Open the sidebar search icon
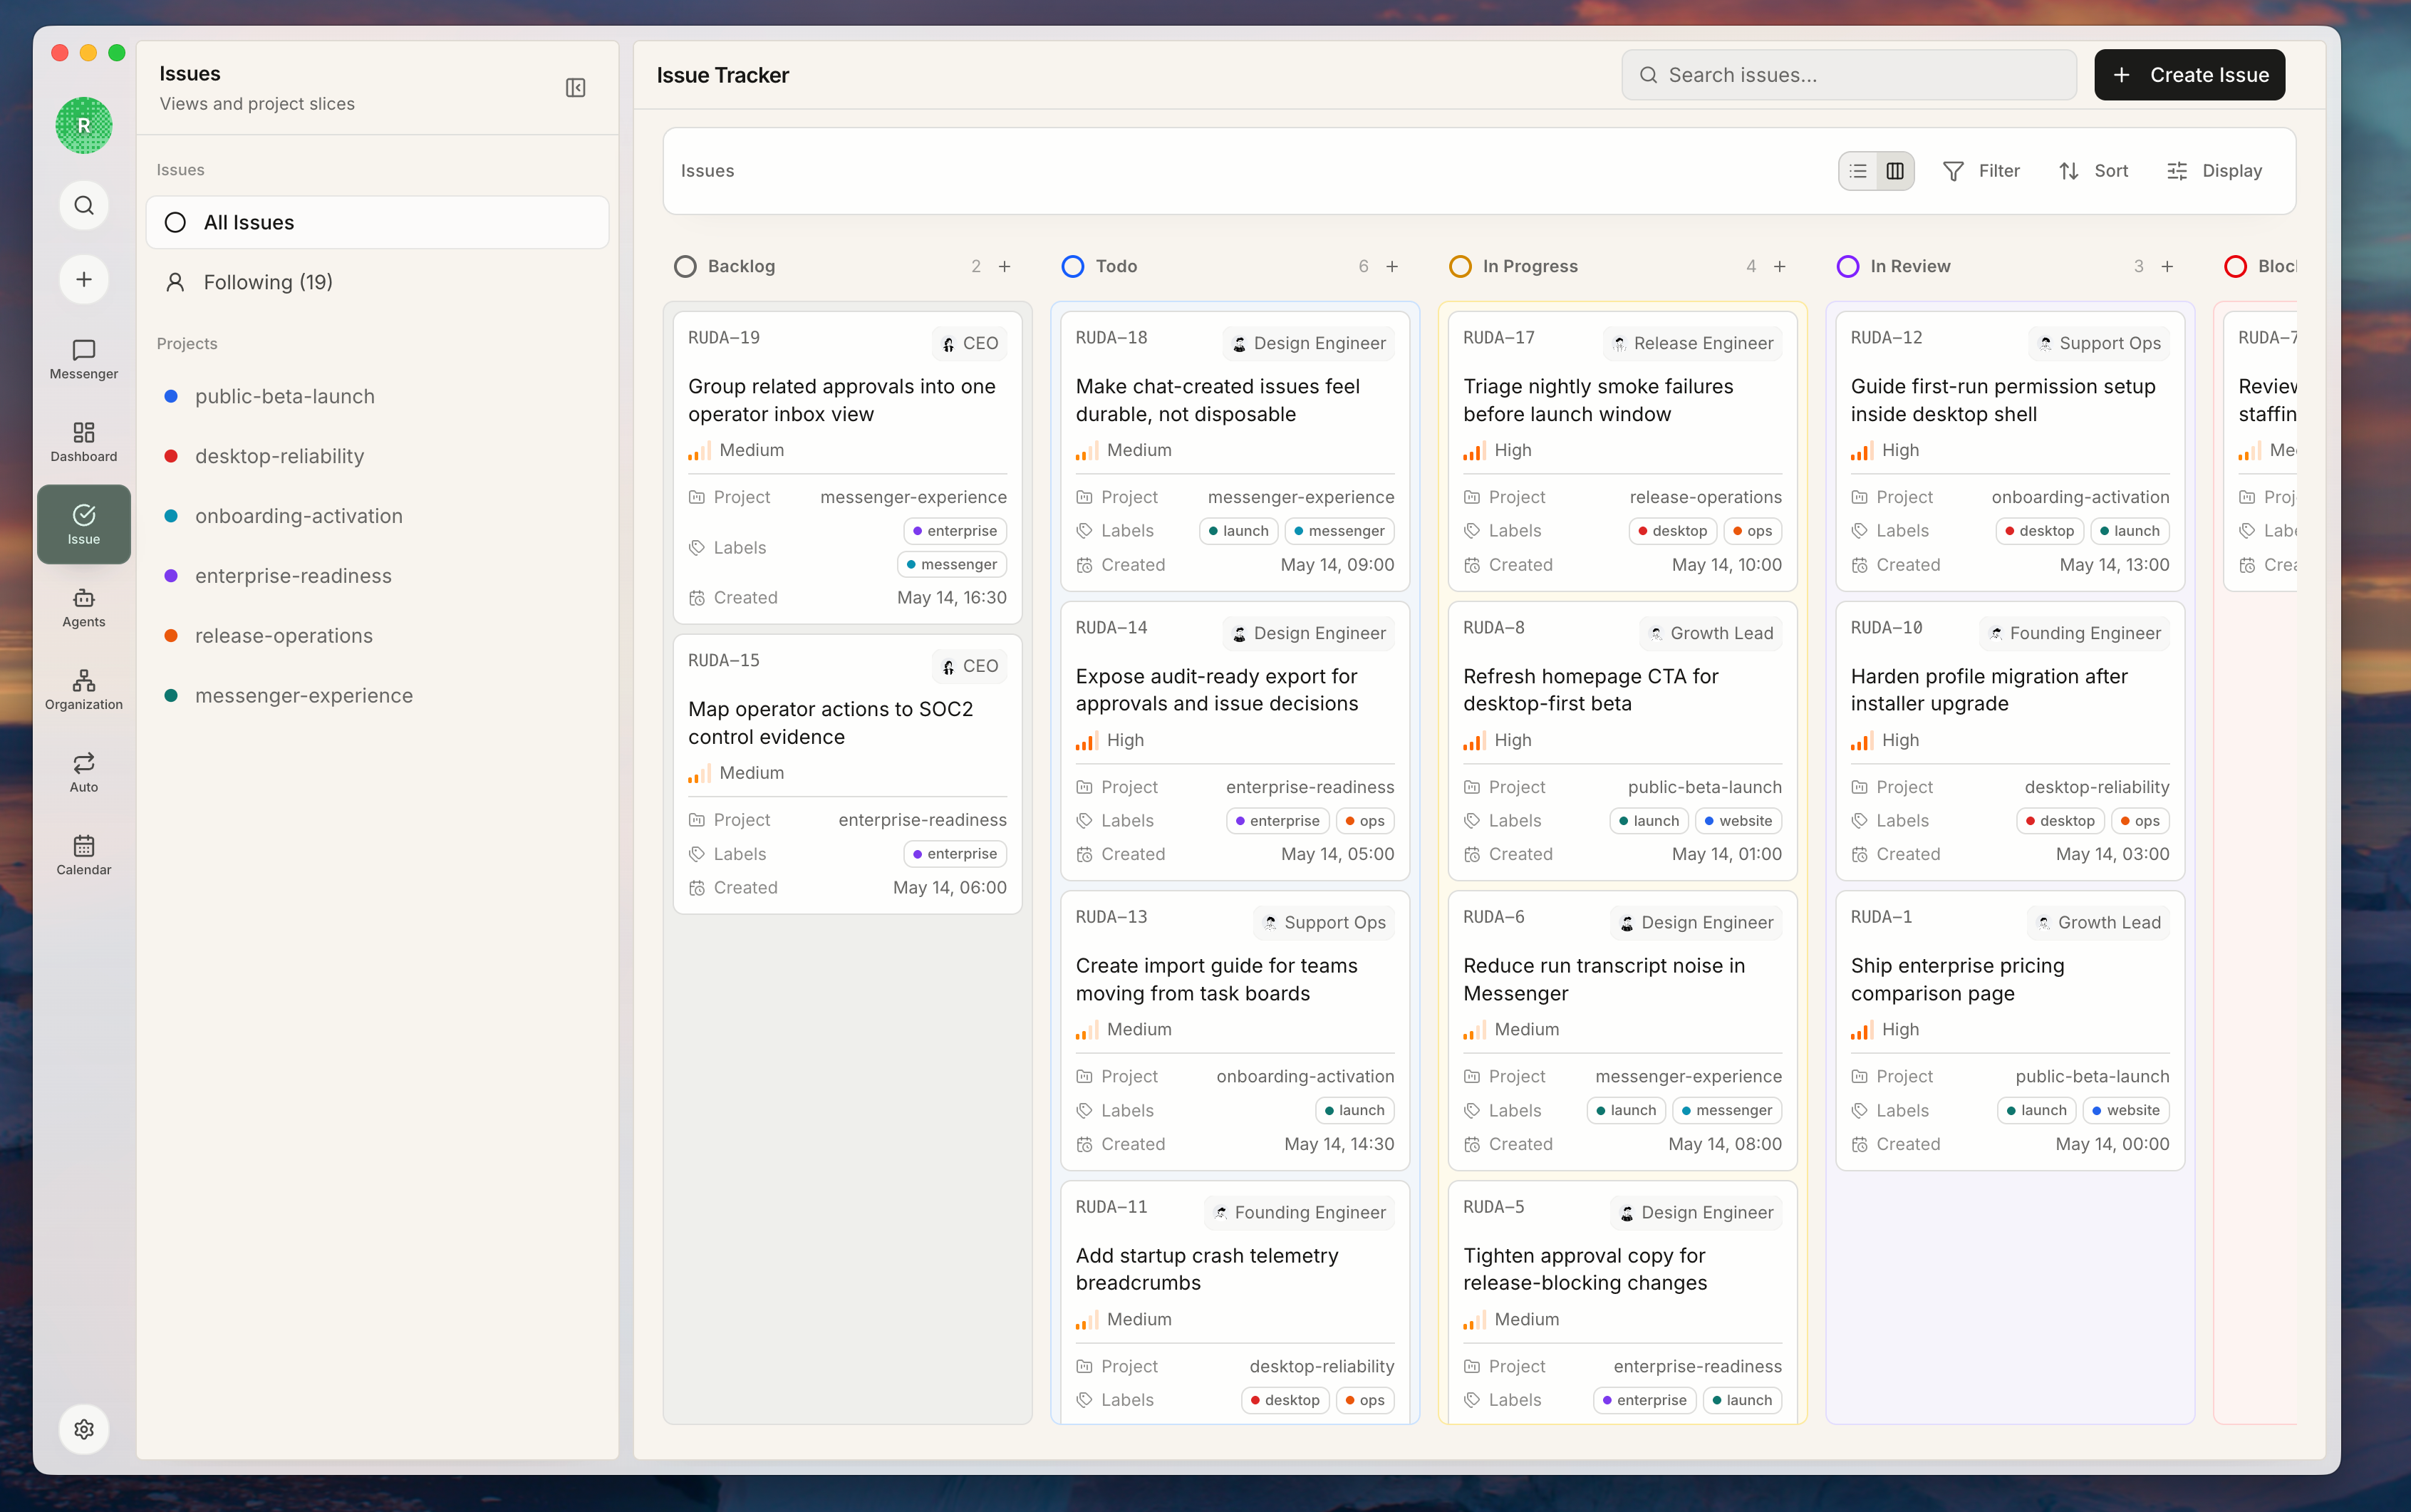The width and height of the screenshot is (2411, 1512). [x=84, y=205]
